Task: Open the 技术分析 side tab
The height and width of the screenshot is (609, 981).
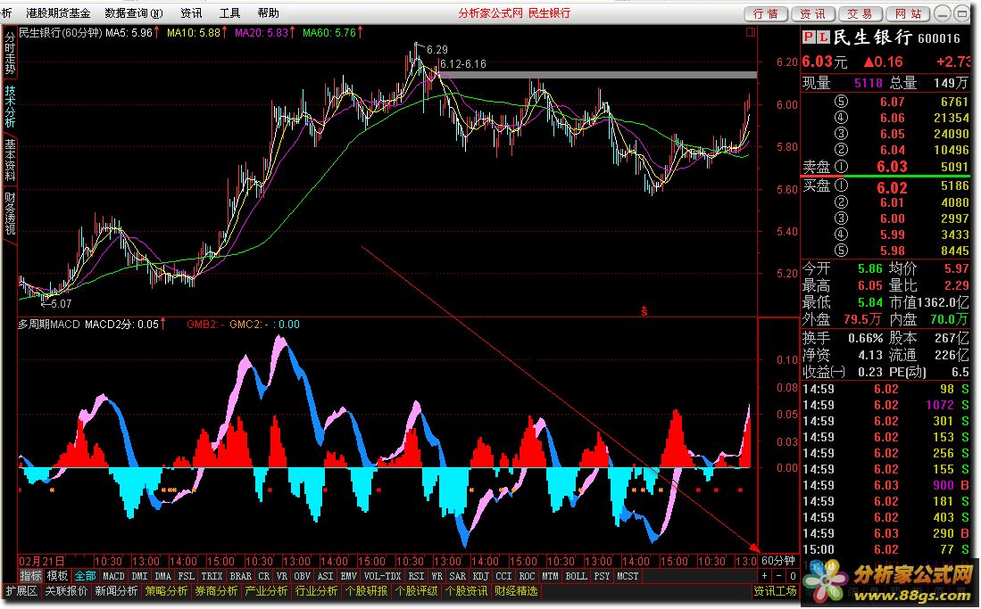Action: coord(10,106)
